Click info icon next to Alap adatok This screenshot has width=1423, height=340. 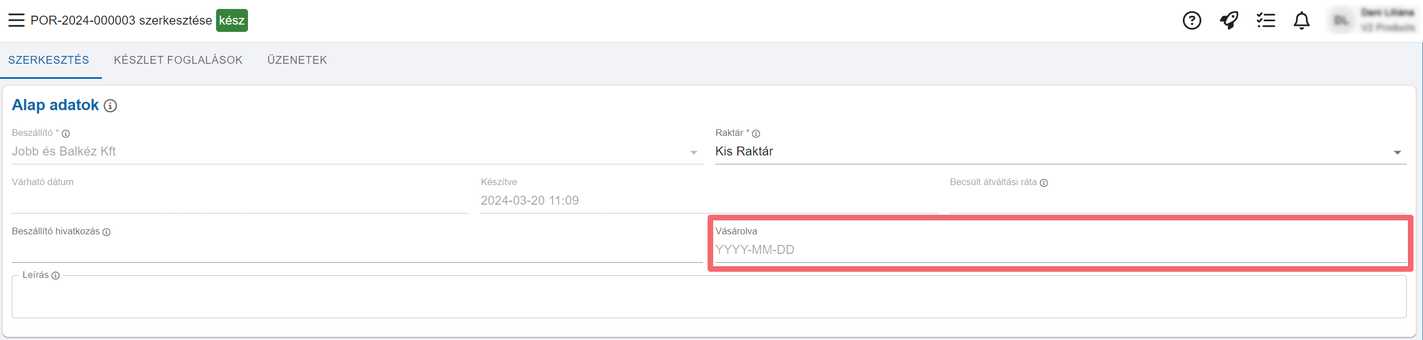111,106
